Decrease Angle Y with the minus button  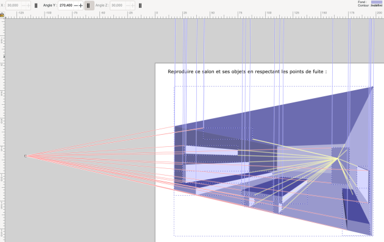tap(76, 5)
